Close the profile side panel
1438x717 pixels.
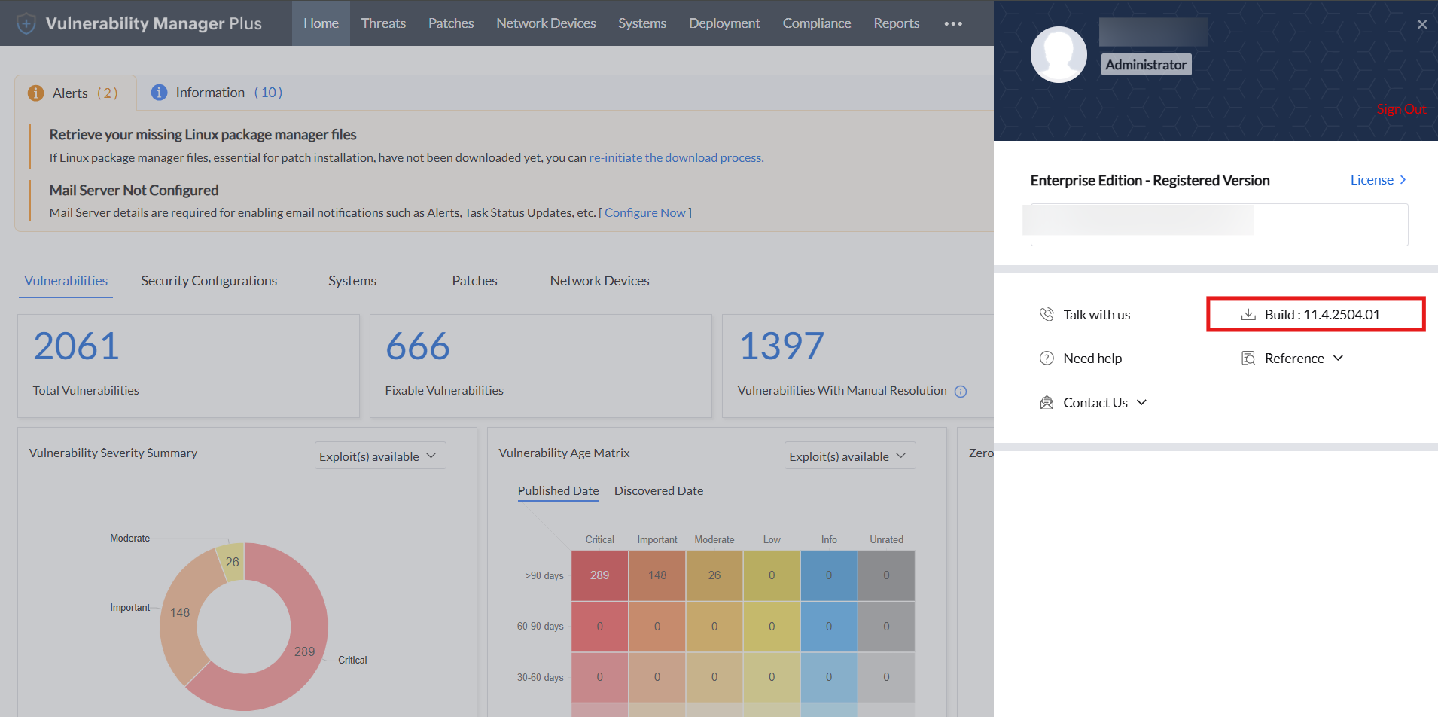click(x=1421, y=24)
